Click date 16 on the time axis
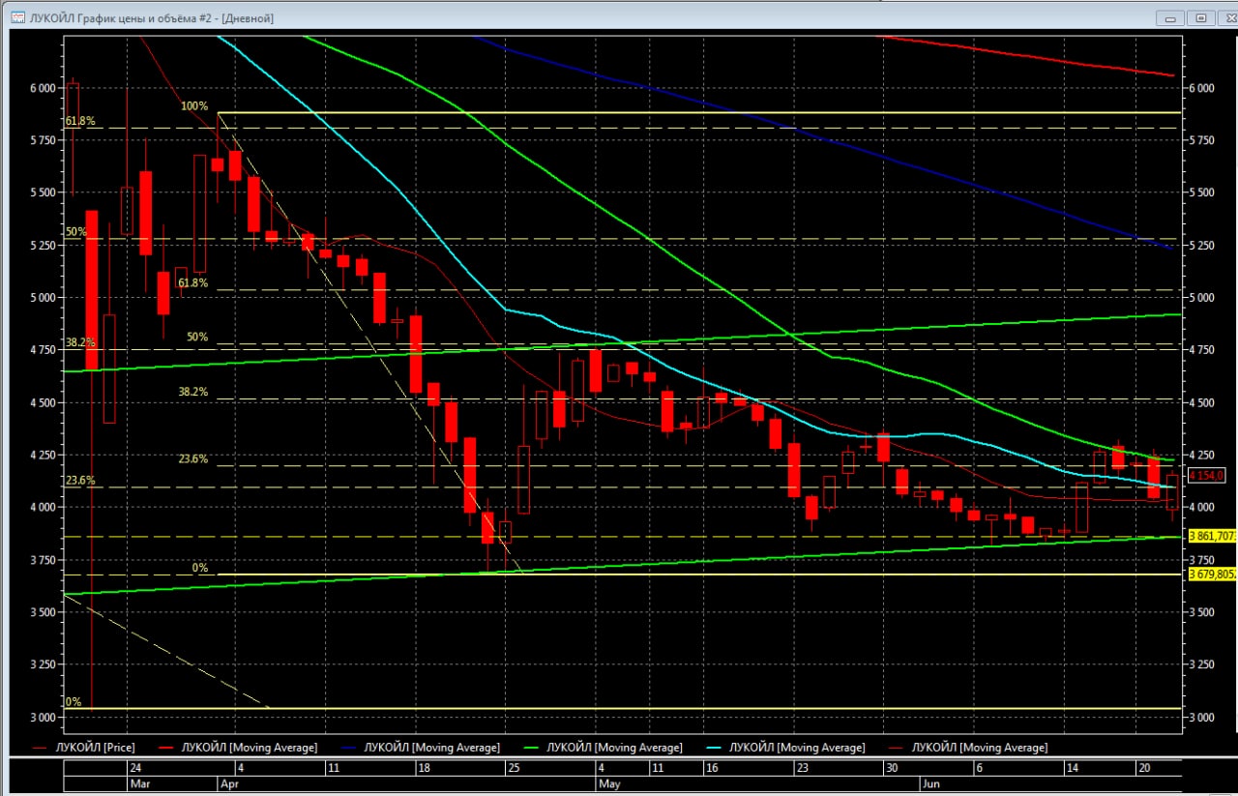This screenshot has height=796, width=1238. (x=712, y=768)
